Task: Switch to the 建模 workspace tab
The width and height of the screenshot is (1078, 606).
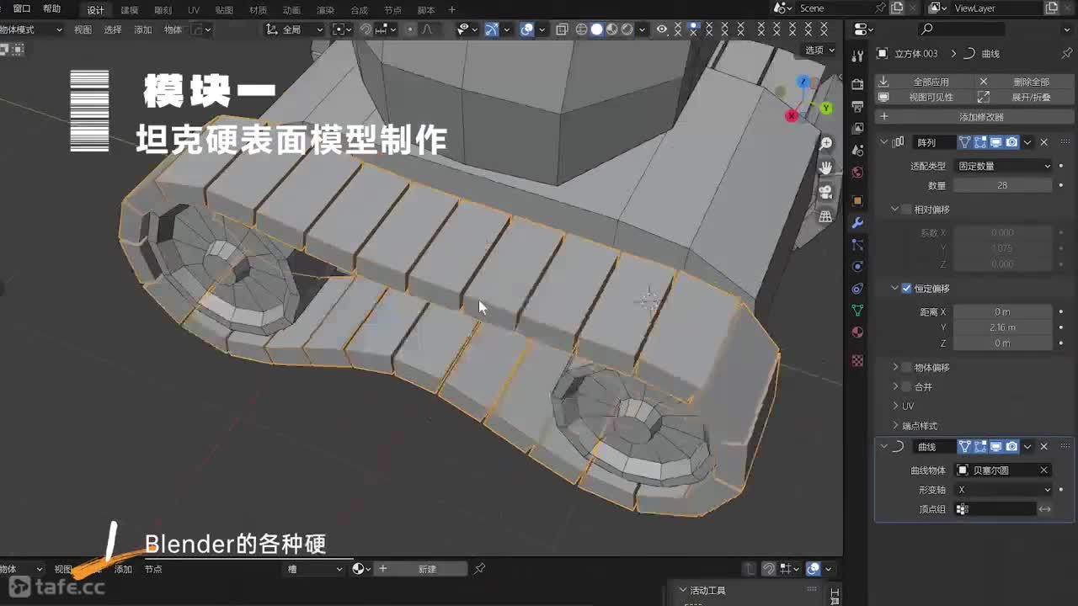Action: pos(129,10)
